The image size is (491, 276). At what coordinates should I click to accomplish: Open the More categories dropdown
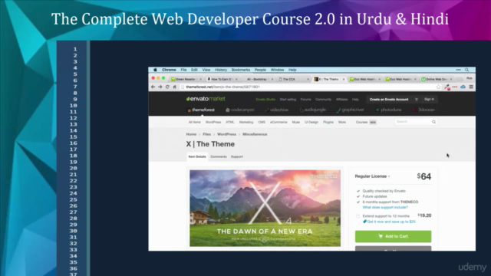(342, 122)
